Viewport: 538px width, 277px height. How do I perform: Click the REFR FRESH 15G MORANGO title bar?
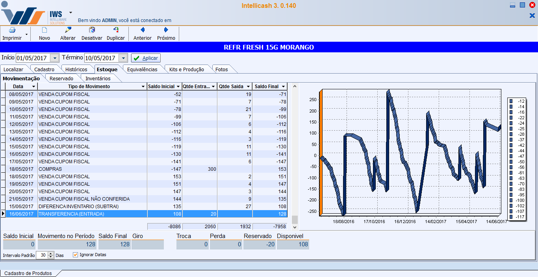[x=269, y=47]
